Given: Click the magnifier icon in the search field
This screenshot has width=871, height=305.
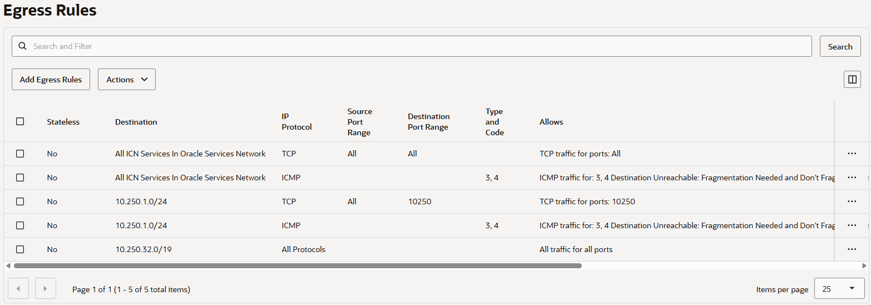Looking at the screenshot, I should point(23,46).
